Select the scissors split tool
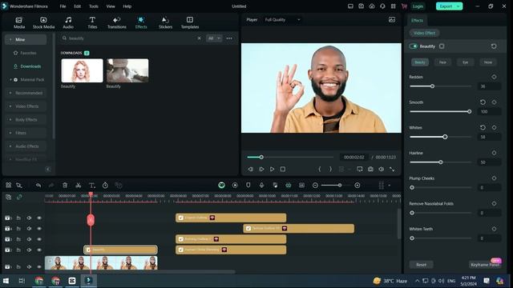 coord(79,186)
